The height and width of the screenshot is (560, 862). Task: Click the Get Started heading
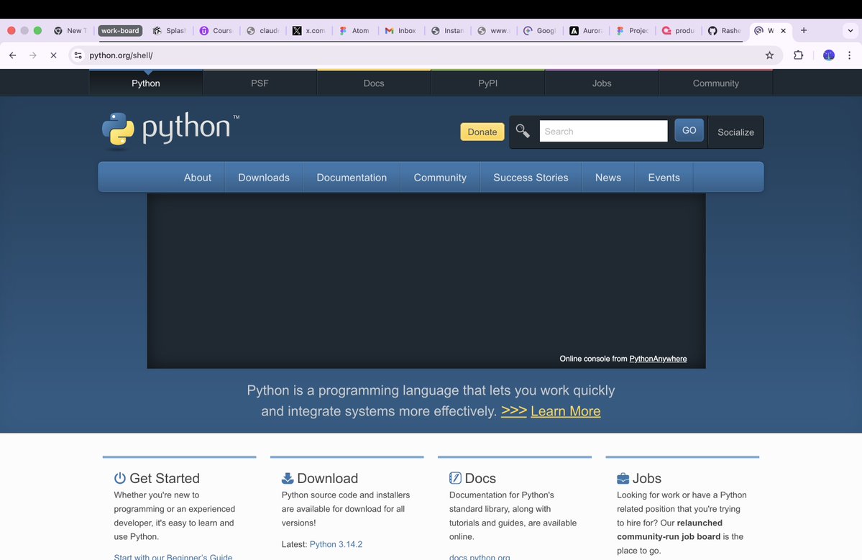tap(165, 478)
